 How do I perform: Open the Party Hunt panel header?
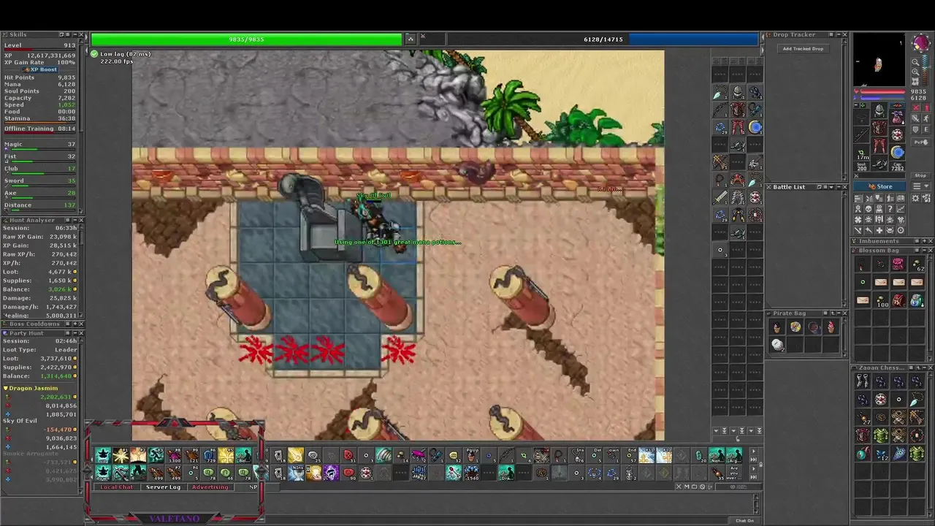pyautogui.click(x=42, y=333)
